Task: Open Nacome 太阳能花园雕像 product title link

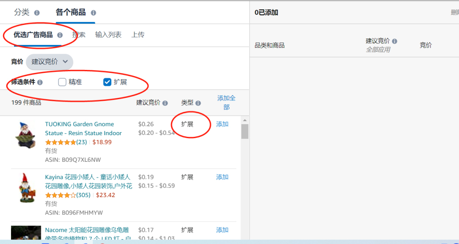Action: pyautogui.click(x=87, y=234)
